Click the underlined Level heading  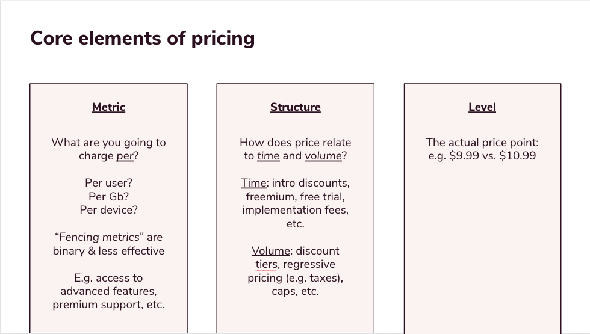point(482,107)
